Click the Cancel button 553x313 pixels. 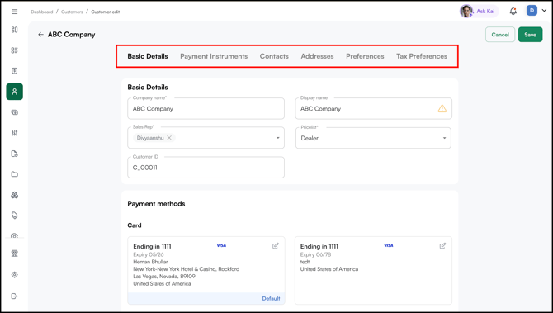(x=500, y=35)
